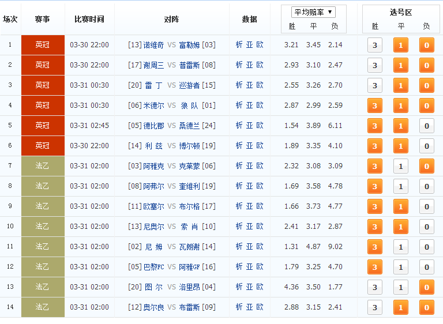This screenshot has width=443, height=324.
Task: Open team 洛里昂 link
Action: [x=189, y=287]
